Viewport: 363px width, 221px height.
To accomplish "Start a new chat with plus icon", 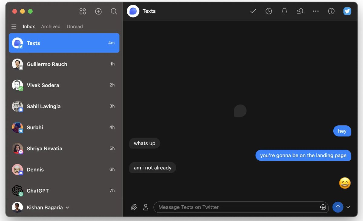I will pyautogui.click(x=98, y=11).
